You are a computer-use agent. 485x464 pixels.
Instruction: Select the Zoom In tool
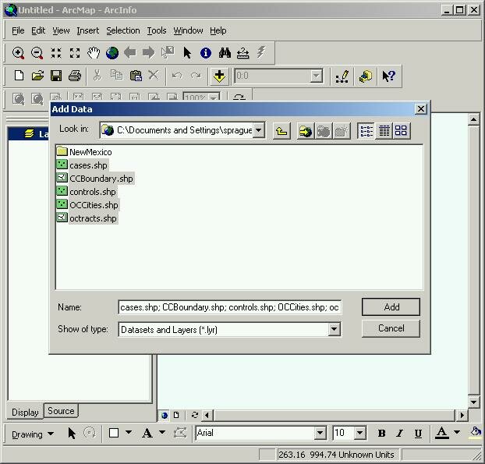[x=18, y=53]
